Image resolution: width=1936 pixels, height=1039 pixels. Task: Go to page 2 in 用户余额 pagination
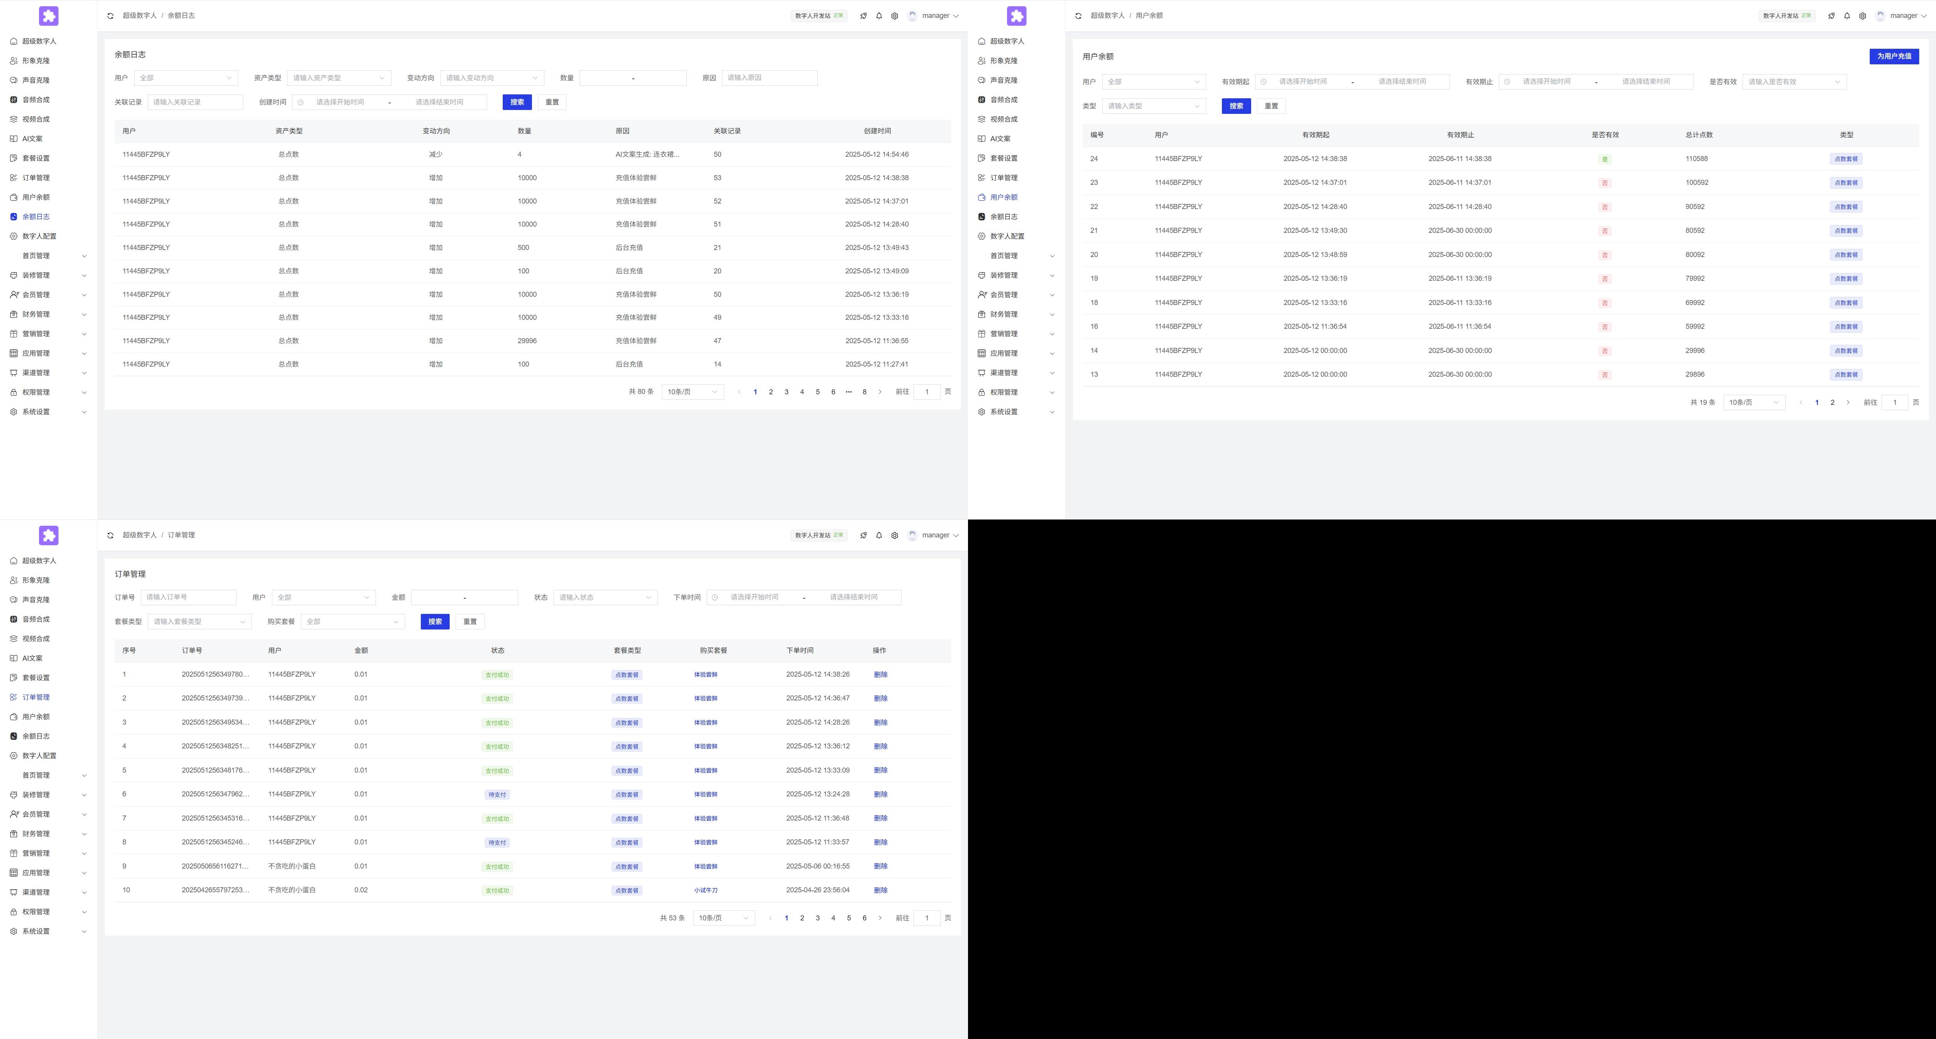click(x=1832, y=403)
